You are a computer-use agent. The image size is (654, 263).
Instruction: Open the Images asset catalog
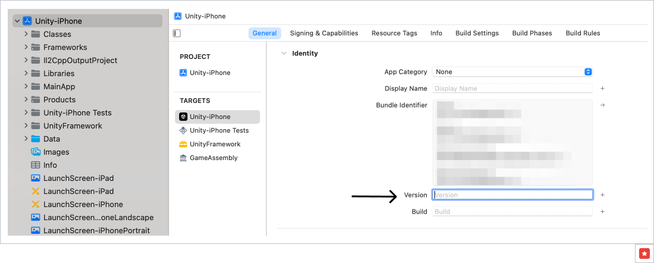pyautogui.click(x=56, y=152)
